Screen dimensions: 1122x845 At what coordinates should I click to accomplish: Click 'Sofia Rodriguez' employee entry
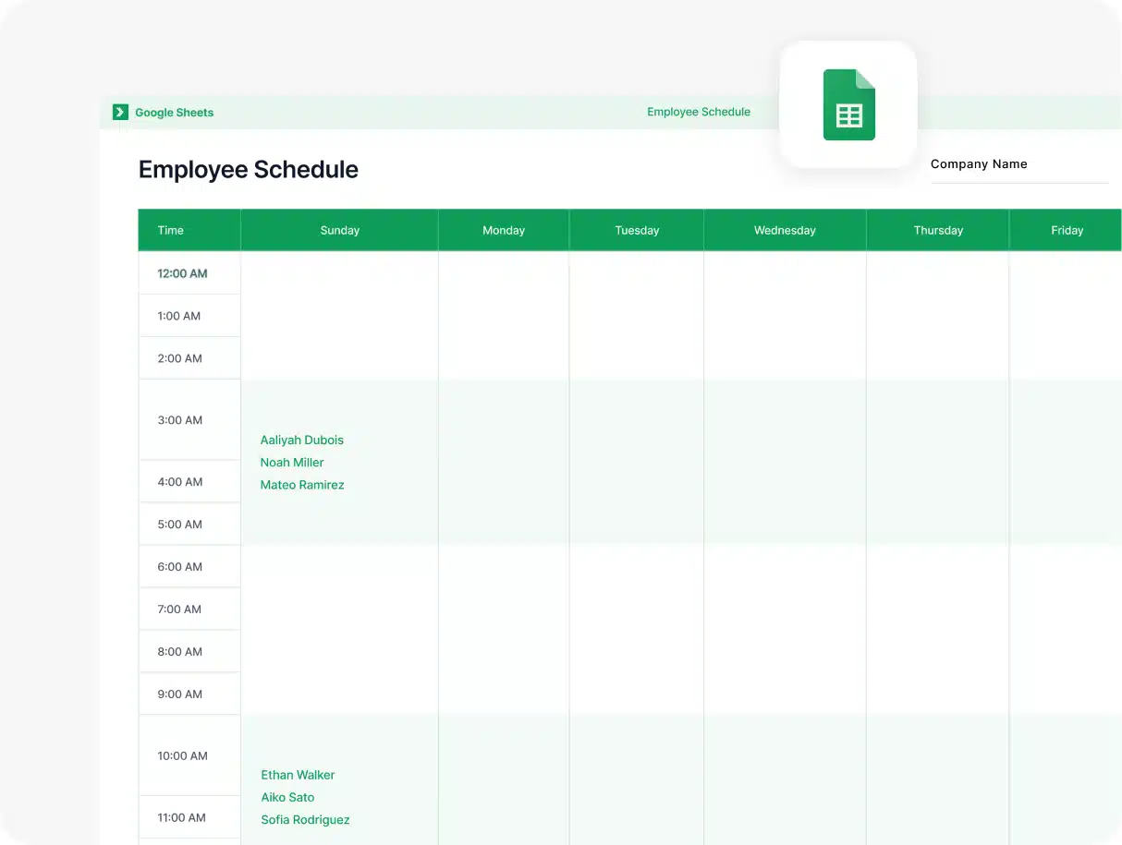point(305,819)
